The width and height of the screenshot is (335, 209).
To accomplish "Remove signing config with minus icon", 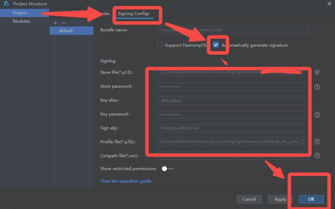I will [x=64, y=23].
